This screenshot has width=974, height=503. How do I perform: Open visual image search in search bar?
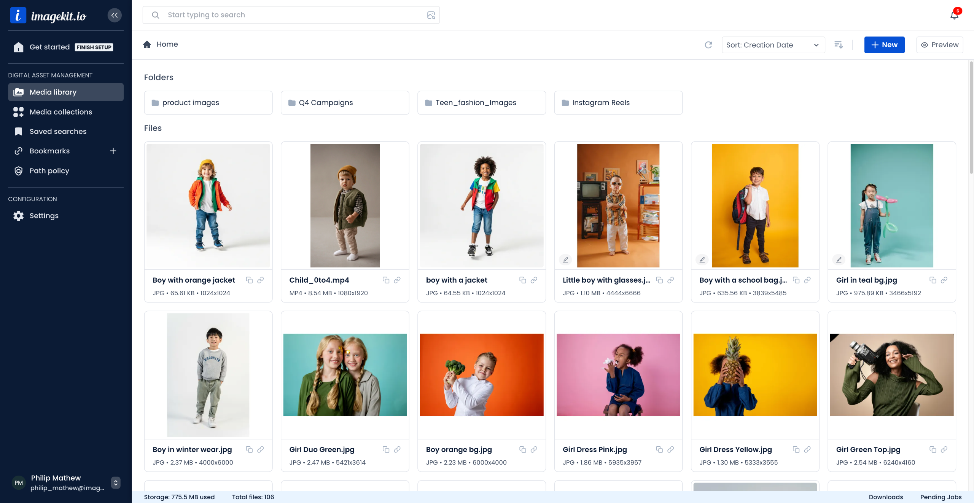tap(431, 15)
